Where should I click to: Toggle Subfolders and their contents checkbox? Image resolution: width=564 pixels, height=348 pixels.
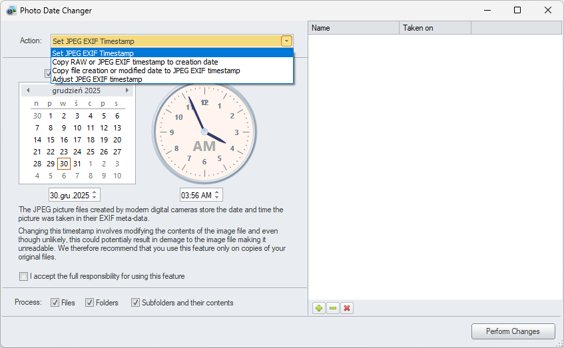click(135, 303)
